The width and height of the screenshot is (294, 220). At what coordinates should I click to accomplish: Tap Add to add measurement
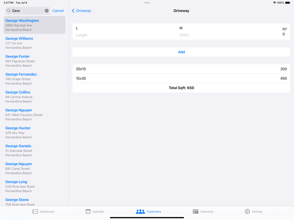[x=181, y=52]
